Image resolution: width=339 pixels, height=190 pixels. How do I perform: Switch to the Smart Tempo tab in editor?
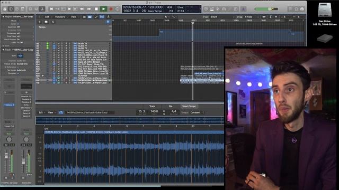pos(189,107)
